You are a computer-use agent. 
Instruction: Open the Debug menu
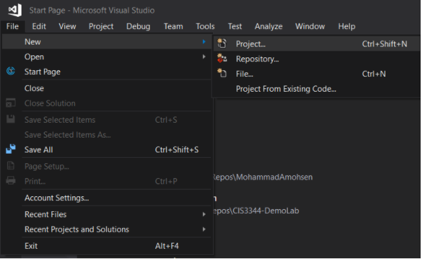coord(138,26)
